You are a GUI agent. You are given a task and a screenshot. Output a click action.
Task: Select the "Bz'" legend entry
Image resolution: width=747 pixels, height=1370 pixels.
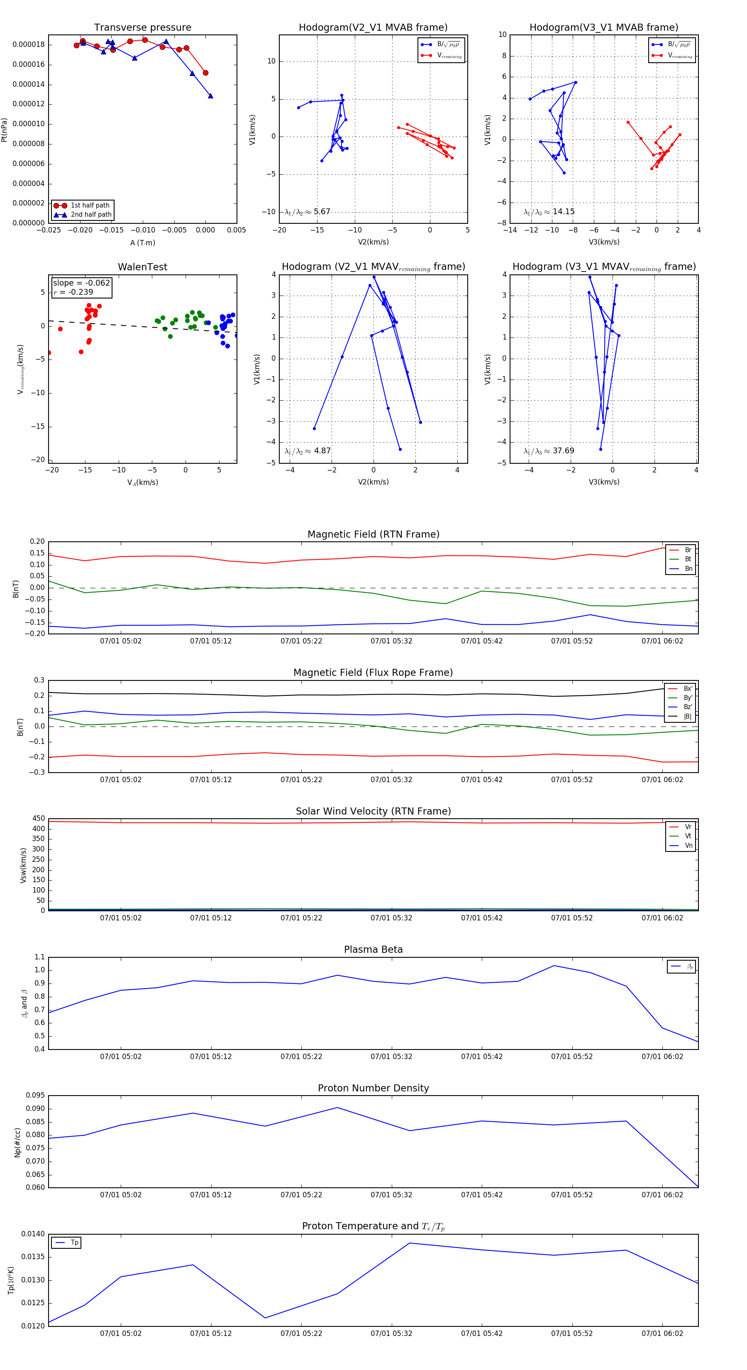[680, 707]
